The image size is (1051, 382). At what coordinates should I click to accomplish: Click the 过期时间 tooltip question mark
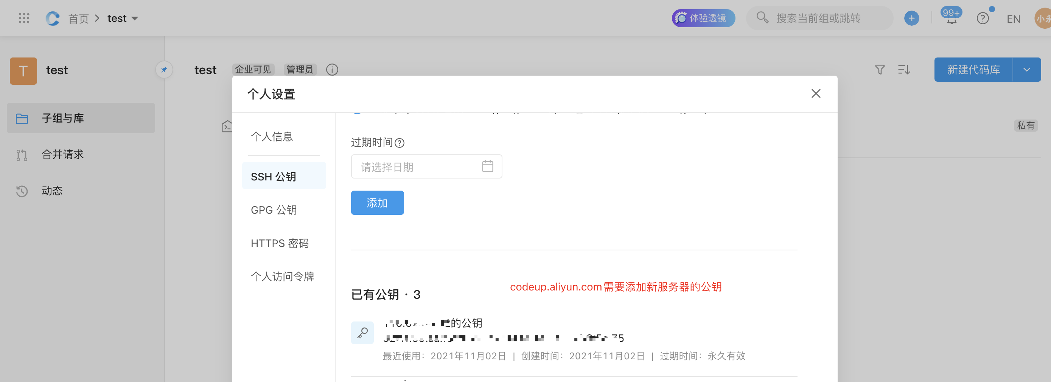point(400,143)
